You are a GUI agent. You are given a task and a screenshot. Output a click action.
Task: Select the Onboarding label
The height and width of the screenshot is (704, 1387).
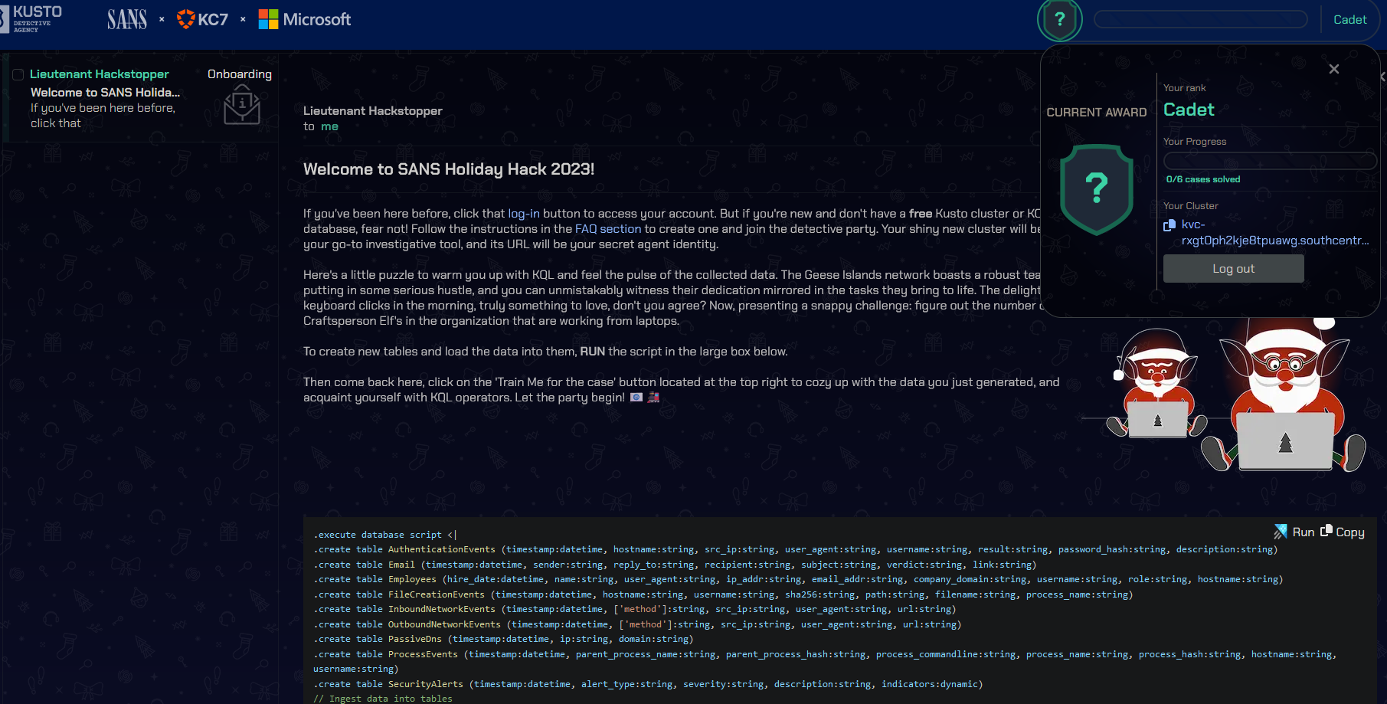point(240,74)
